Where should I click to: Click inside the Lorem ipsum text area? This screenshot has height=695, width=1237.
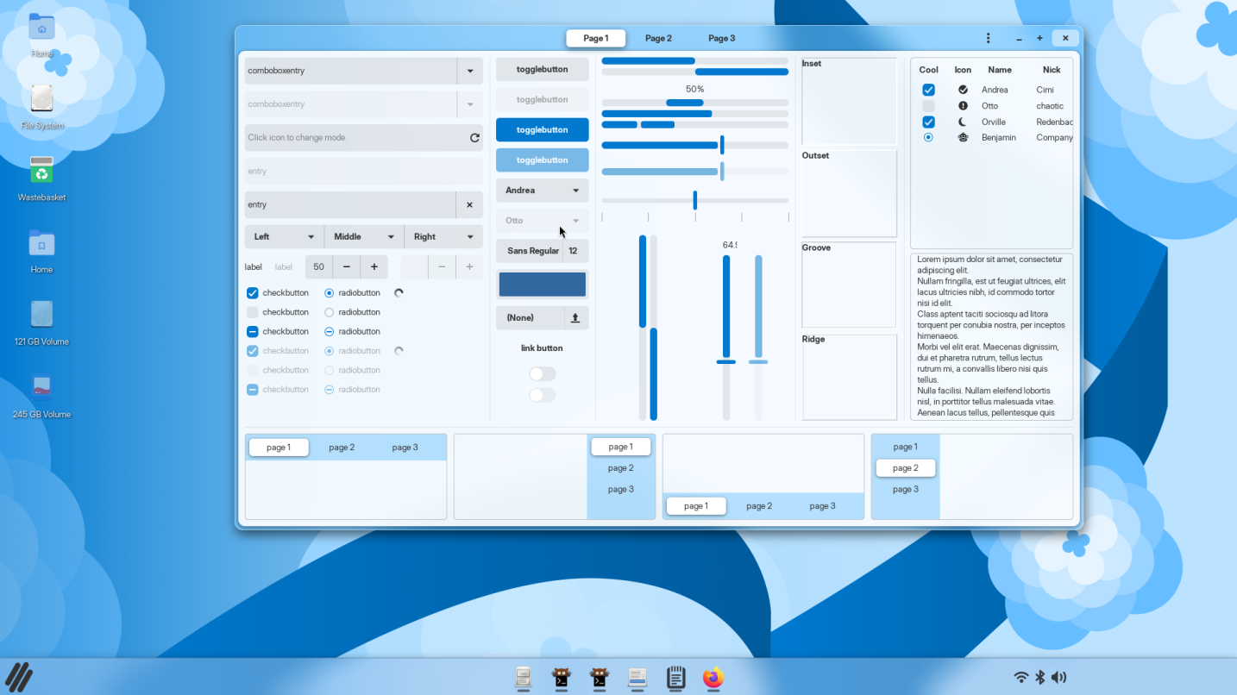992,336
